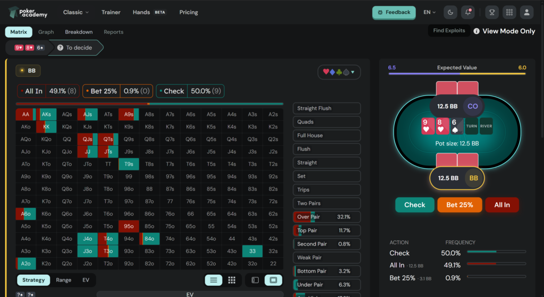
Task: Open the Reports tab
Action: 114,32
